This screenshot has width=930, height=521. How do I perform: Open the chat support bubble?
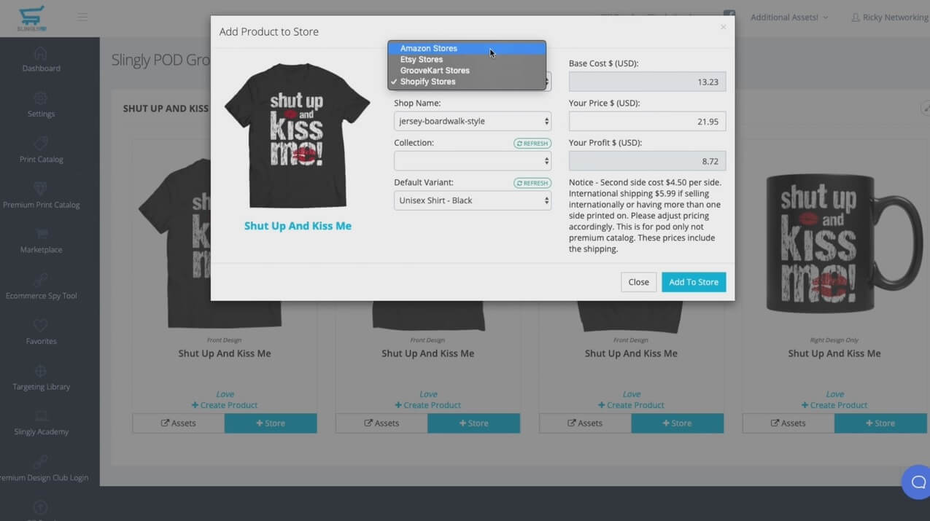pyautogui.click(x=918, y=482)
